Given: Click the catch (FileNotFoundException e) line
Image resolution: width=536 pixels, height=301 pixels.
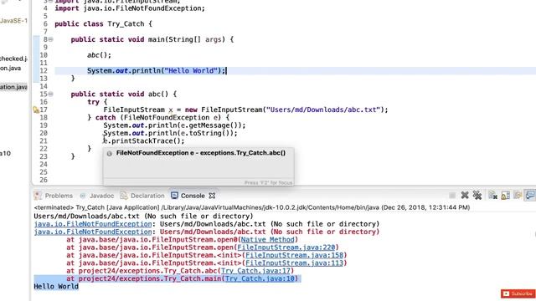Looking at the screenshot, I should 158,117.
